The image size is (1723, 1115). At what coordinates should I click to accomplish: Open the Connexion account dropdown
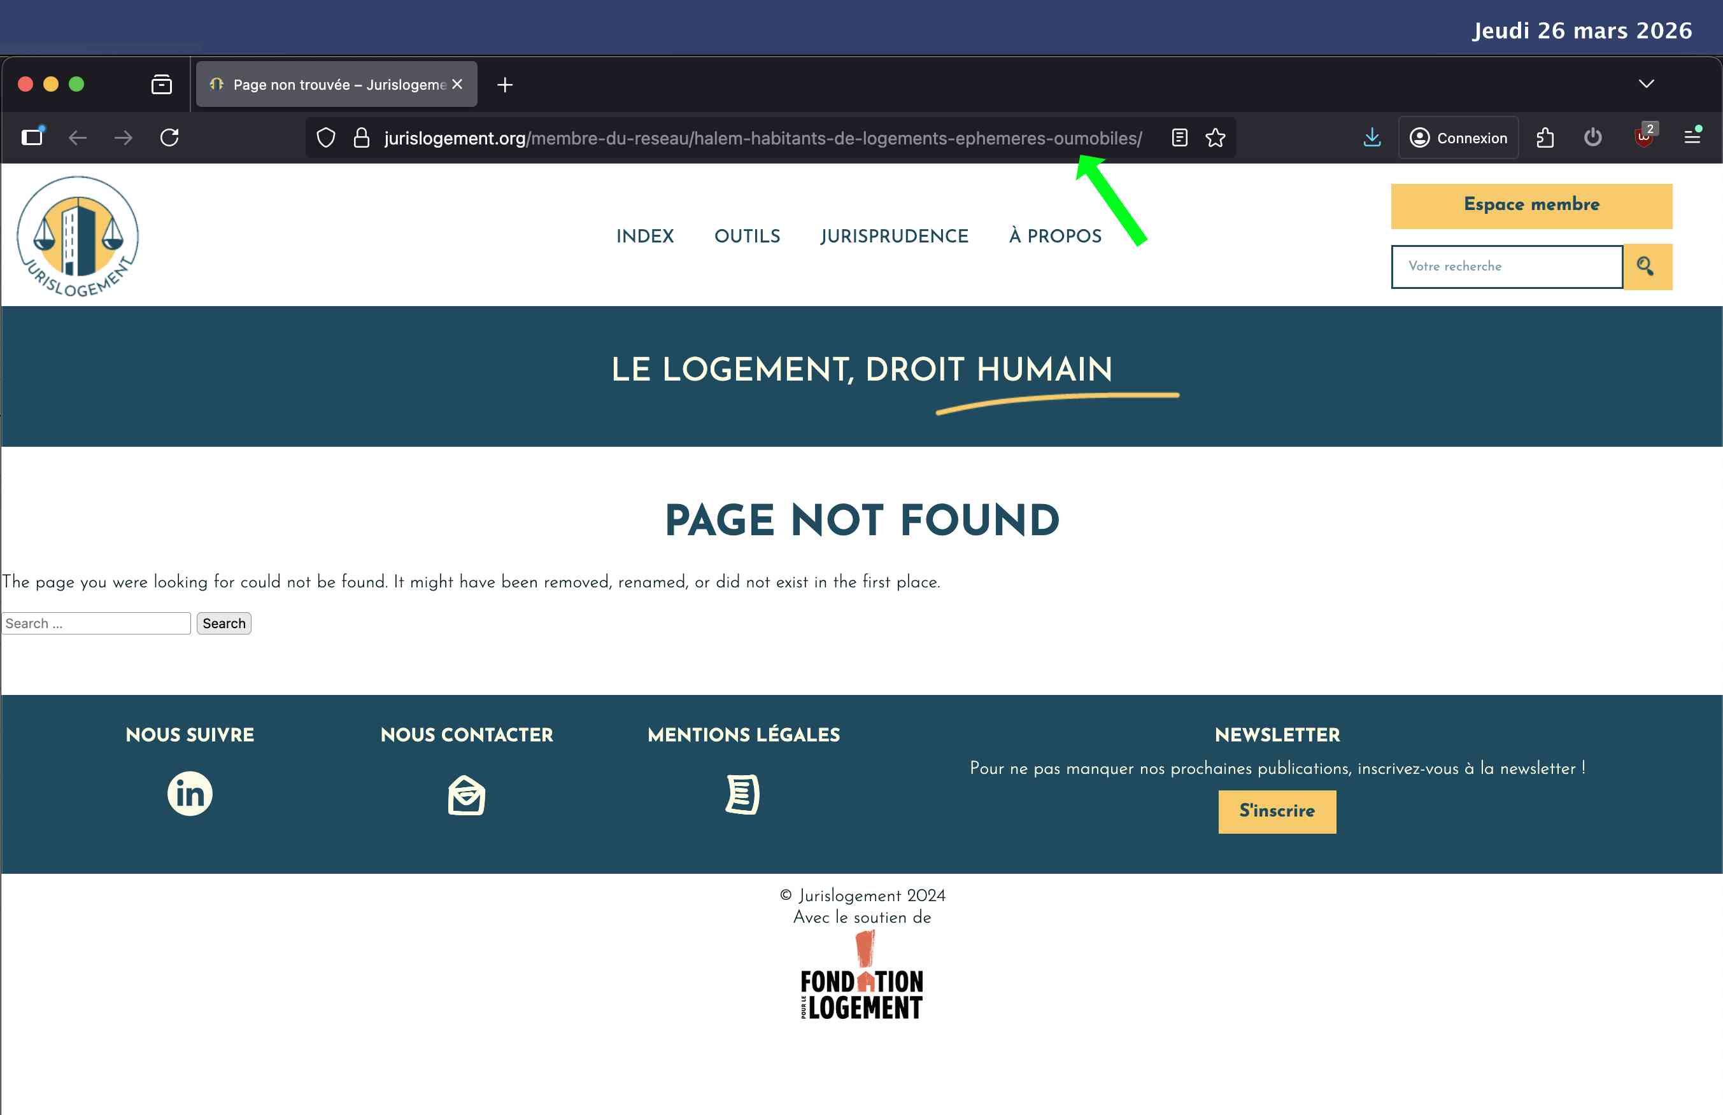click(x=1458, y=137)
